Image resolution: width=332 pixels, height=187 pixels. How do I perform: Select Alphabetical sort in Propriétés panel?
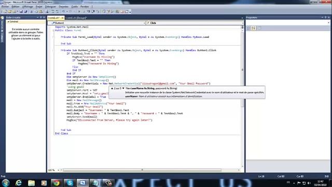click(x=254, y=28)
